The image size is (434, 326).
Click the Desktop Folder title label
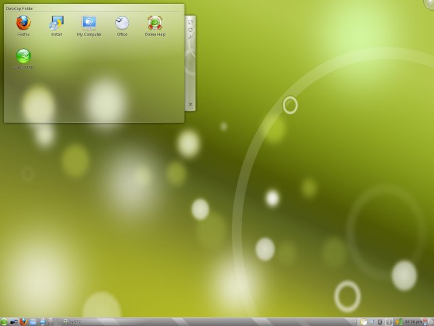(x=20, y=9)
